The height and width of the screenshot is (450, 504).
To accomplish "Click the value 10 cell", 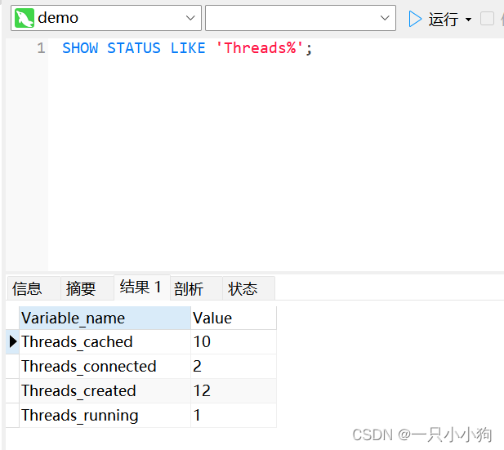I will click(x=234, y=342).
